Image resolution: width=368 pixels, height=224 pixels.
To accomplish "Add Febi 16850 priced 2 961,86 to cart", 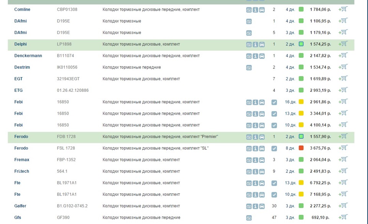I will [x=343, y=102].
